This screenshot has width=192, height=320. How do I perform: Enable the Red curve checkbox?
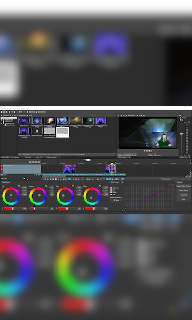(111, 190)
